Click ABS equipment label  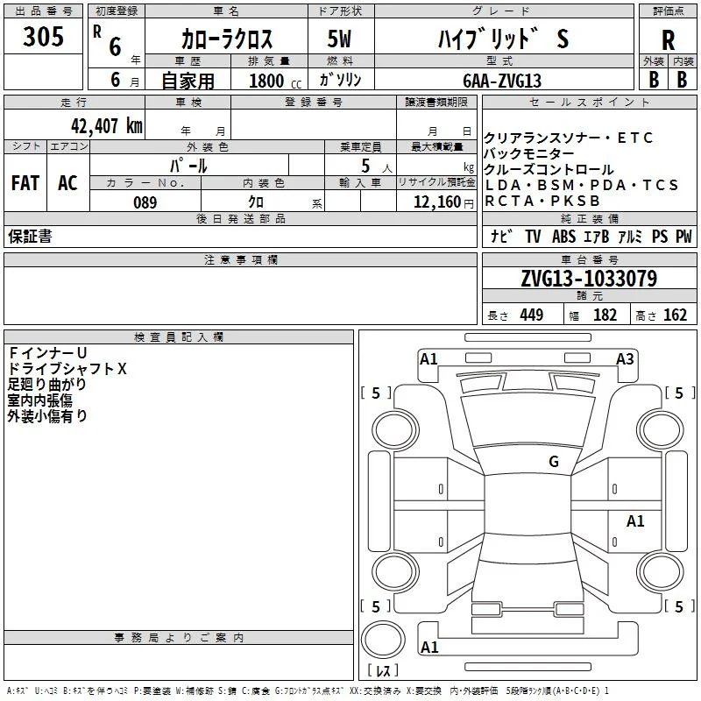(x=563, y=236)
